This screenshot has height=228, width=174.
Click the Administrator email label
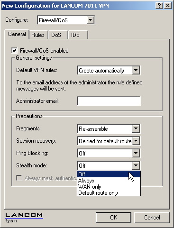click(37, 101)
